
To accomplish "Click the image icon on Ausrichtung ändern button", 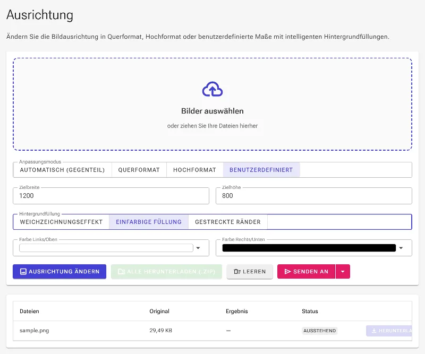I will pyautogui.click(x=23, y=271).
